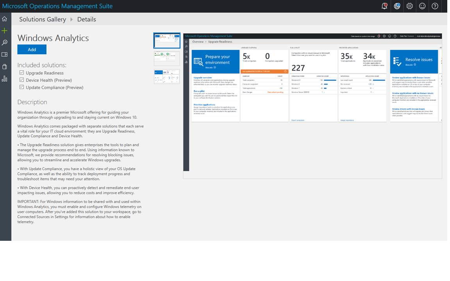Click the smiley feedback icon
The width and height of the screenshot is (450, 281).
tap(422, 6)
